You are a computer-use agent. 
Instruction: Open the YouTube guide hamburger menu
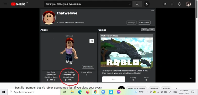(6, 4)
